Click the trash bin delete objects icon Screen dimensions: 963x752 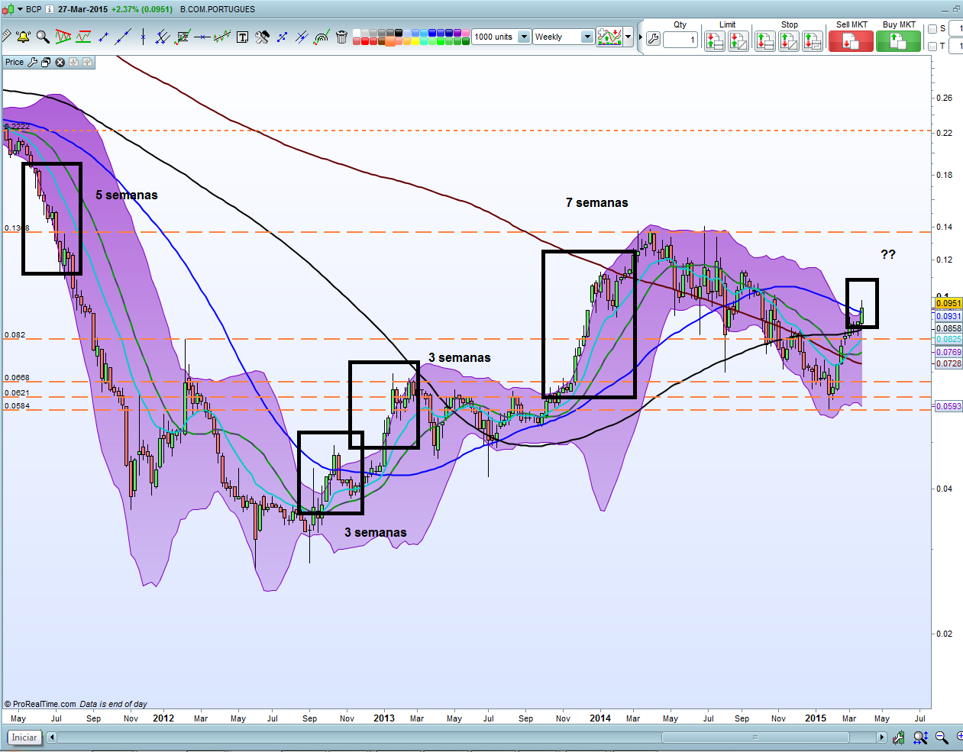click(x=341, y=37)
